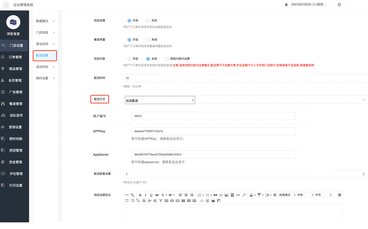Open 限时抢购 in sidebar
Image resolution: width=368 pixels, height=229 pixels.
tap(14, 139)
